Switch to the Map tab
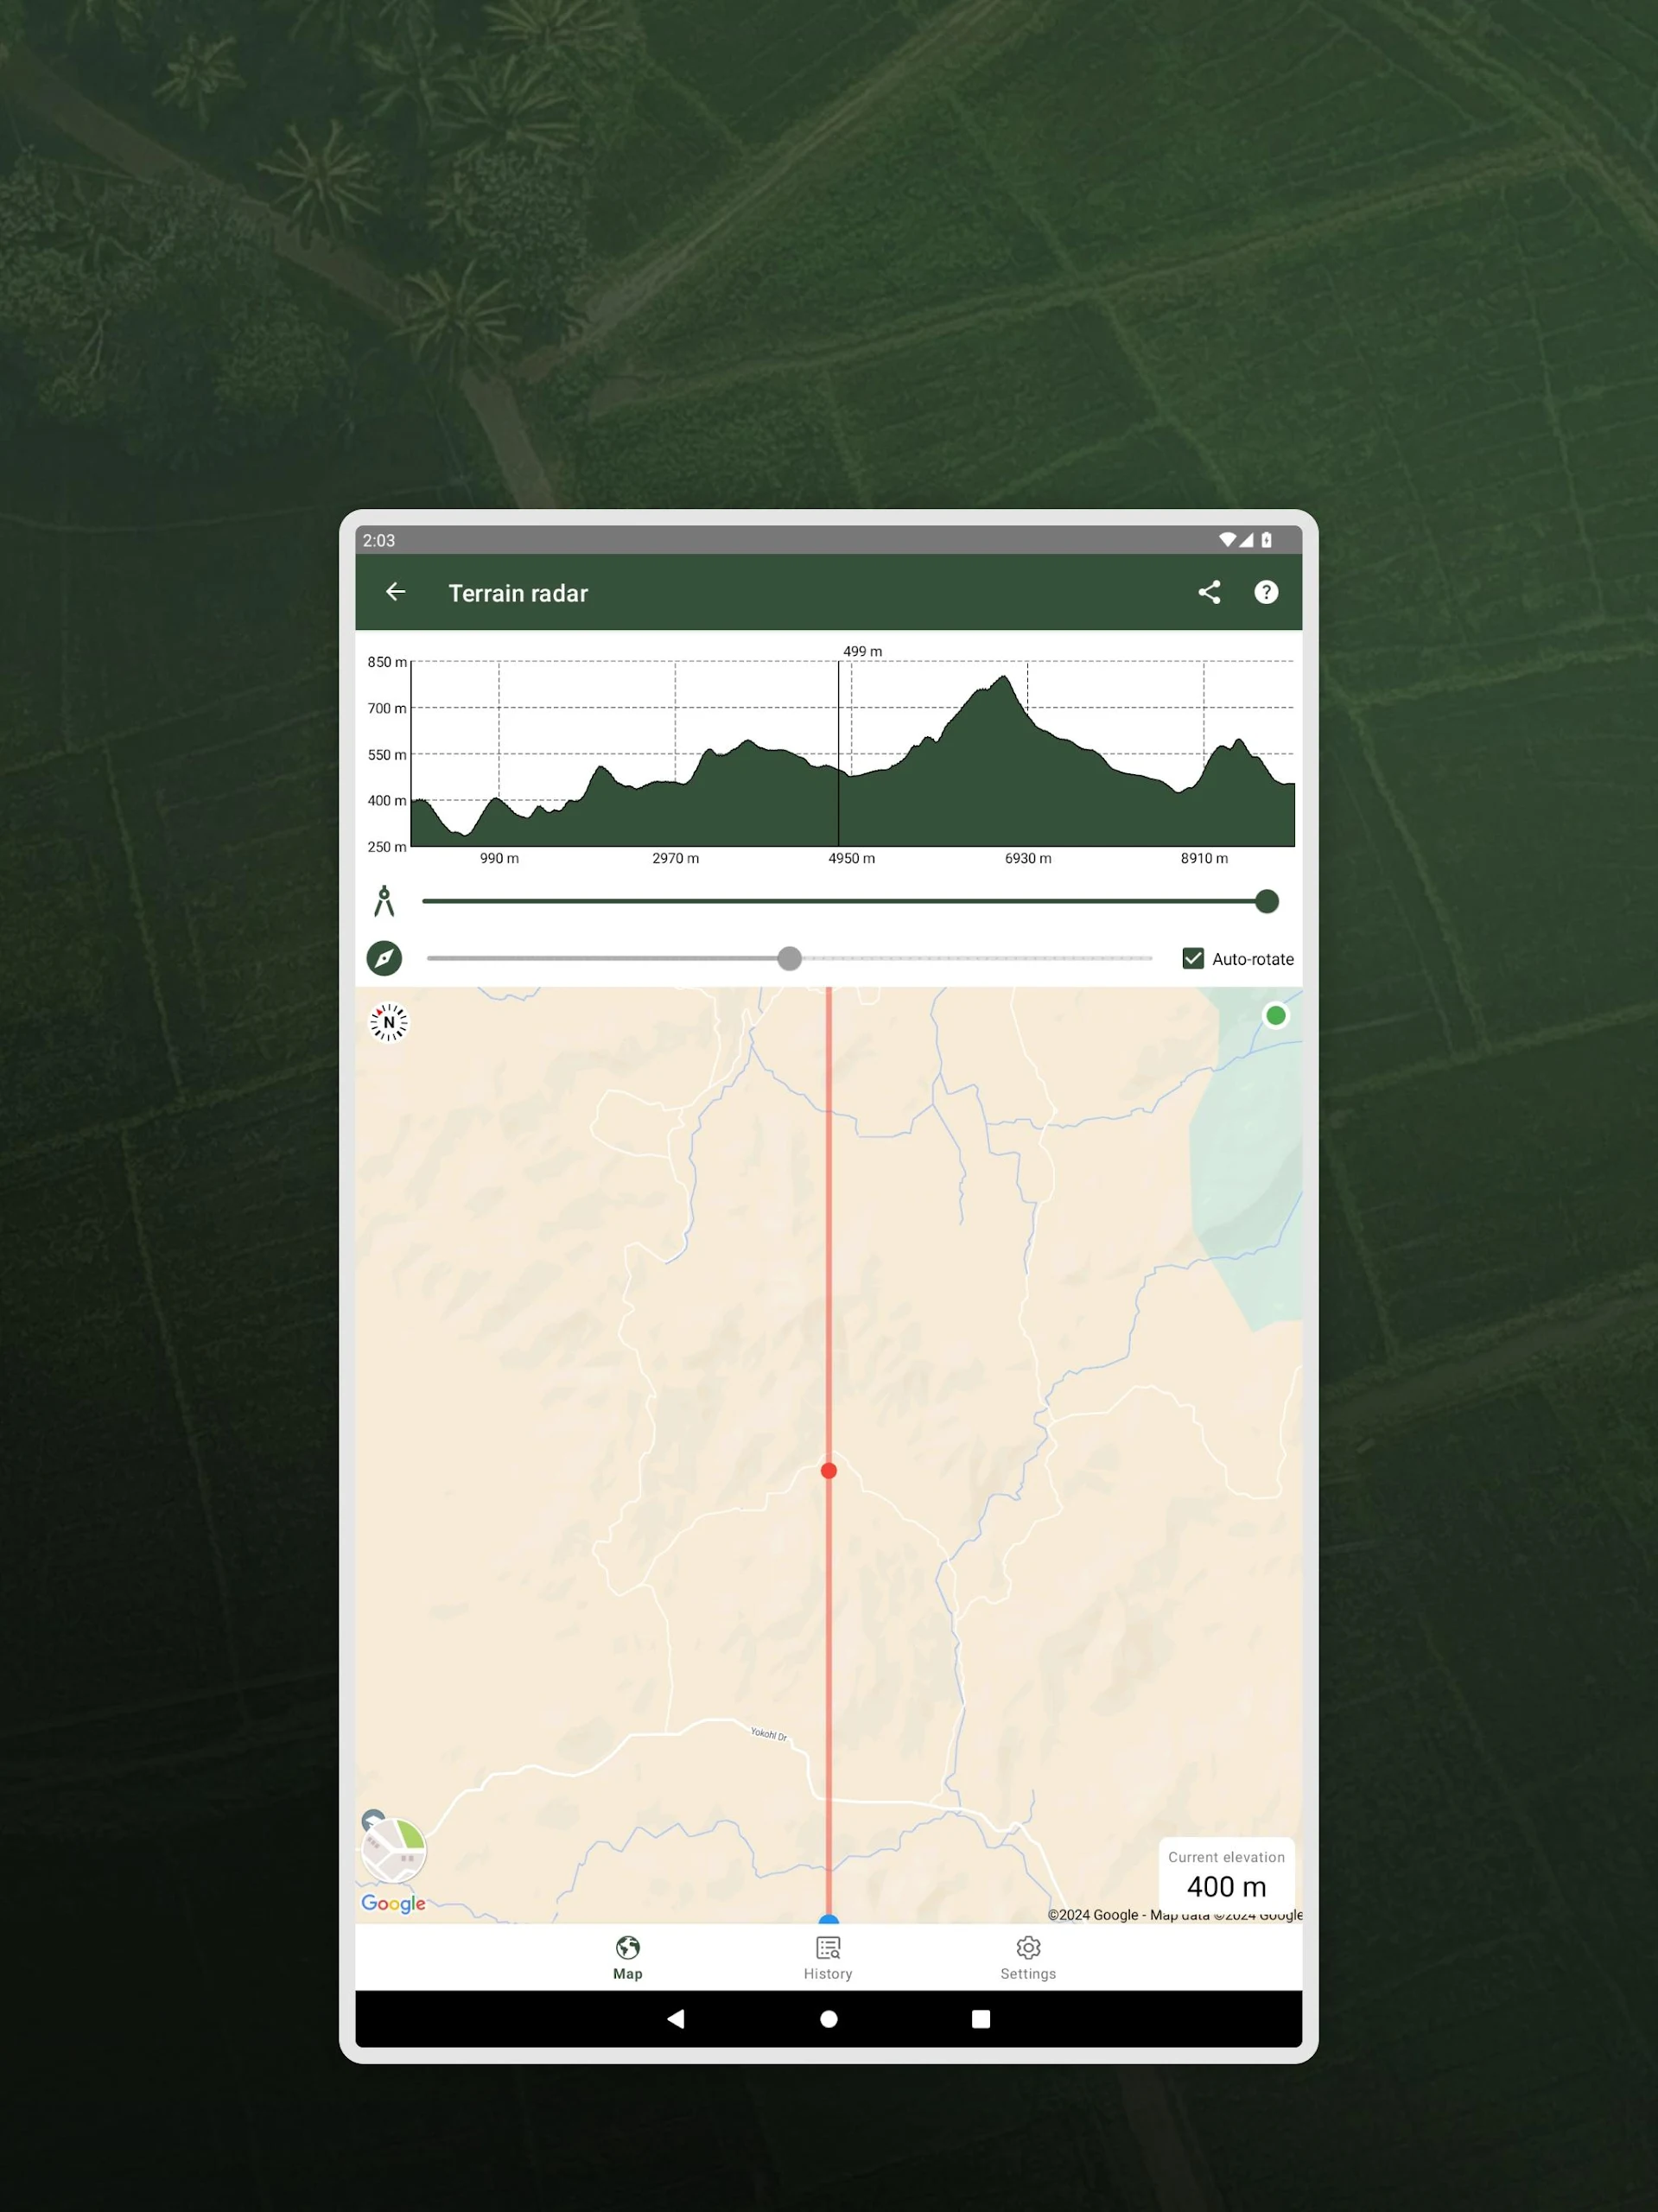 click(x=628, y=1957)
